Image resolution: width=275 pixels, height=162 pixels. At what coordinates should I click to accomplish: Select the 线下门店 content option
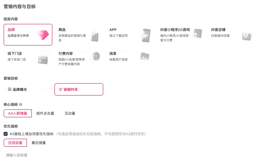pyautogui.click(x=28, y=59)
